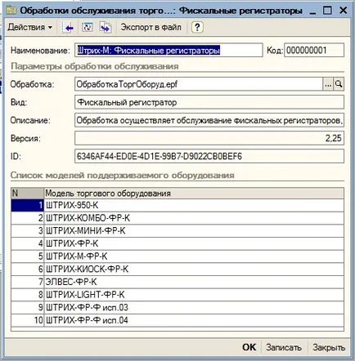Viewport: 355px width, 361px height.
Task: Click the blue left arrow toolbar icon
Action: 68,28
